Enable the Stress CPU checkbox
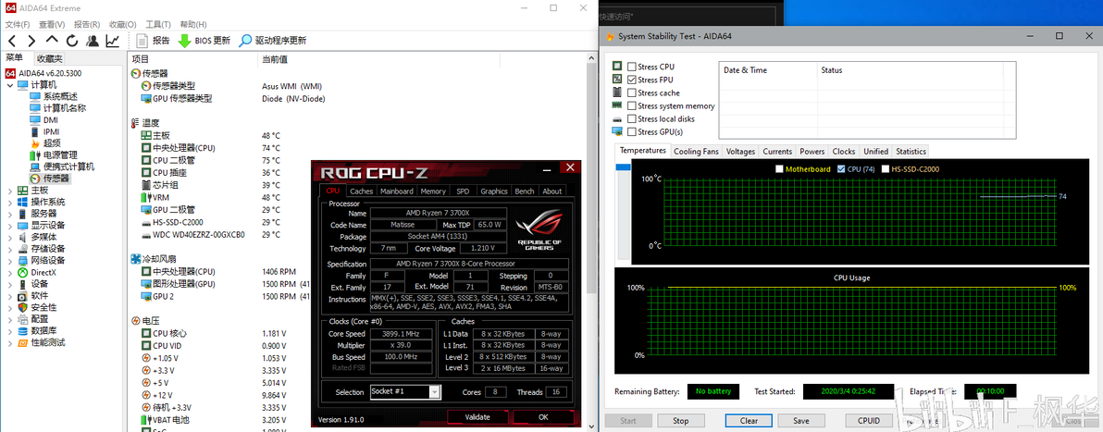1103x432 pixels. pos(632,67)
